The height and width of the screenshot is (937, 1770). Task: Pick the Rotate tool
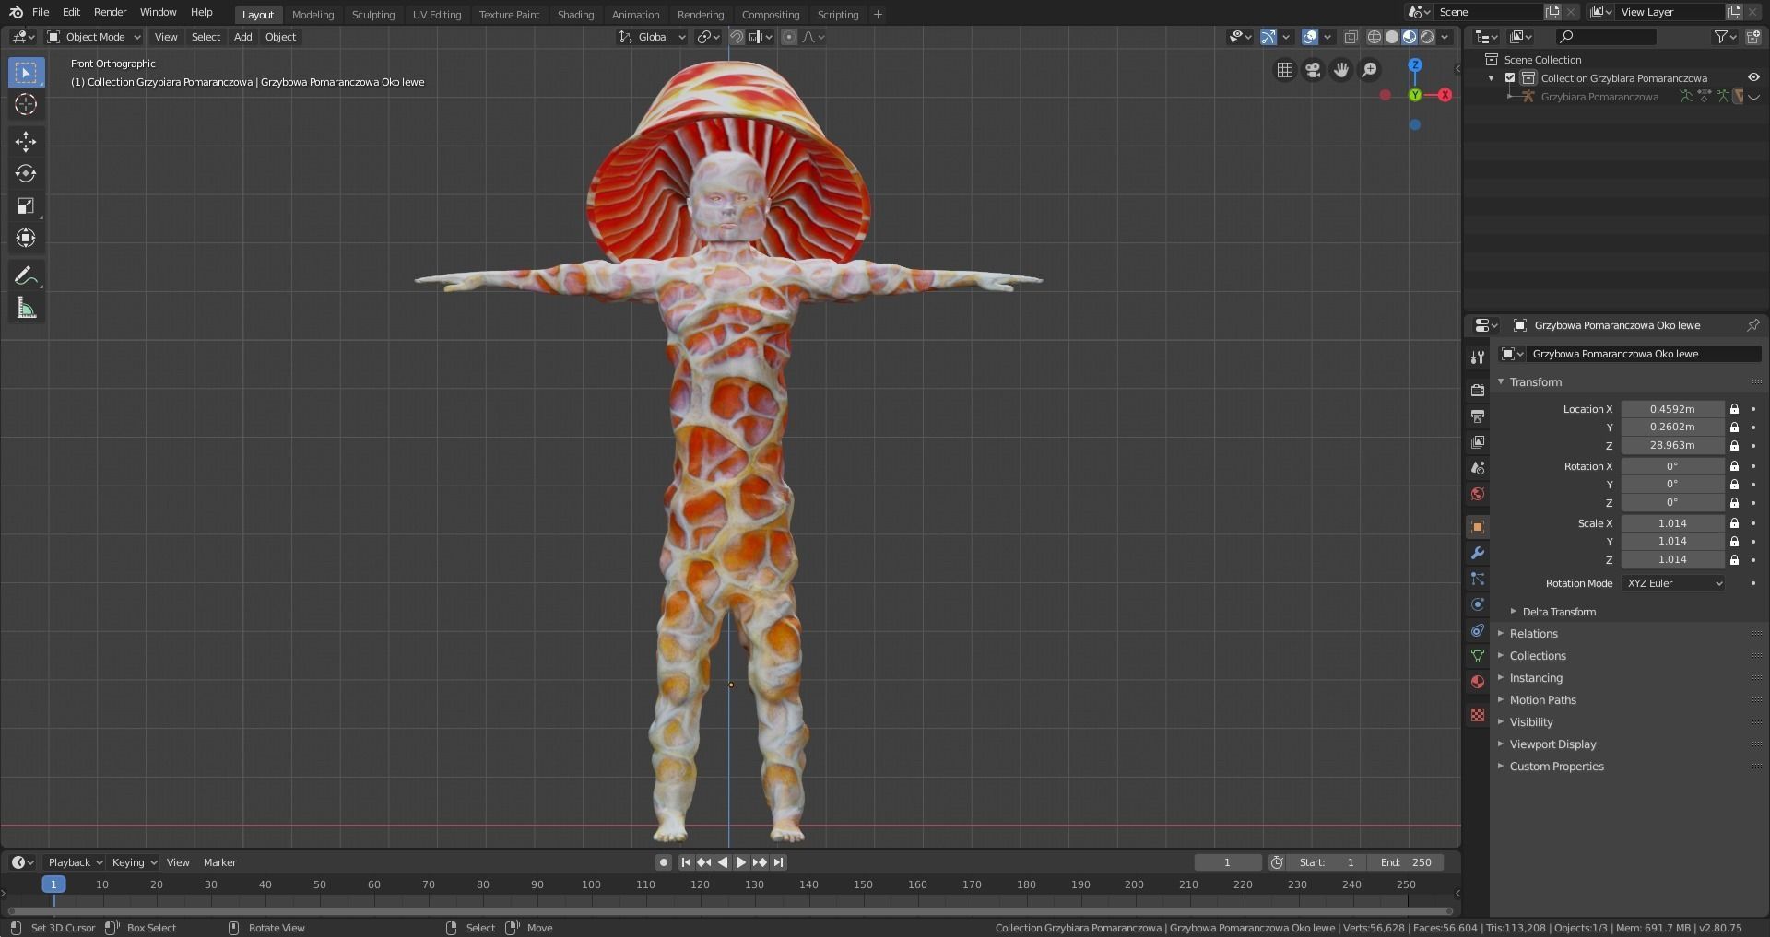pos(26,173)
